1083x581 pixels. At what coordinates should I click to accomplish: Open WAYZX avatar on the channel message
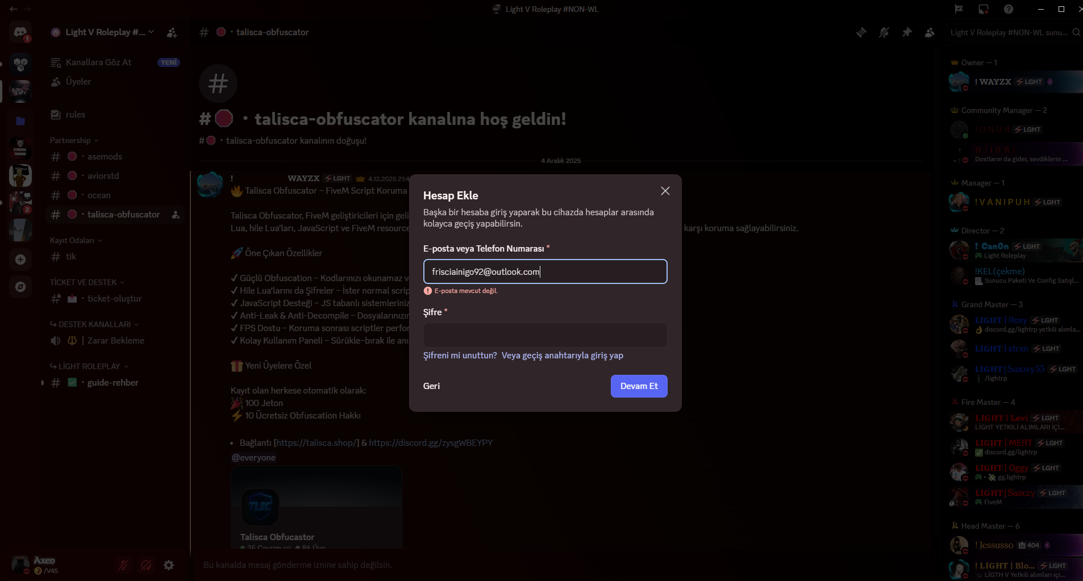[x=209, y=185]
